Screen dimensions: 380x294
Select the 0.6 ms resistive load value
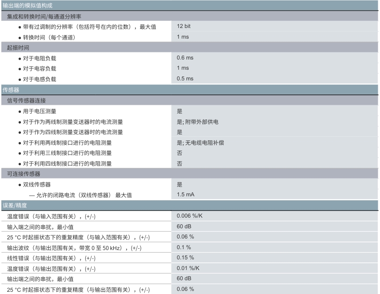tap(185, 58)
